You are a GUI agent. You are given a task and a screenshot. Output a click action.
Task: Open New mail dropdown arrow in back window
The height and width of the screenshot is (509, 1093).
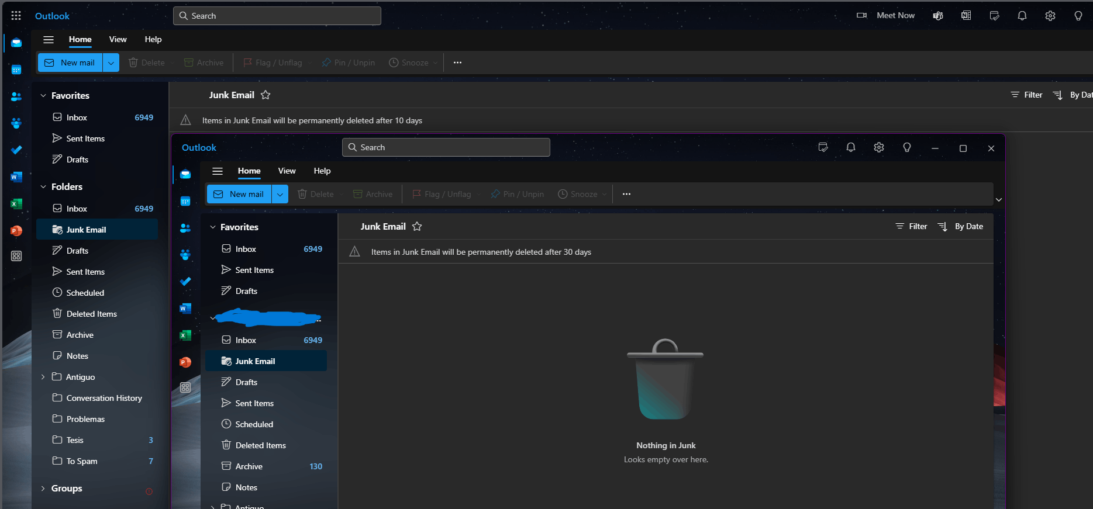coord(111,63)
